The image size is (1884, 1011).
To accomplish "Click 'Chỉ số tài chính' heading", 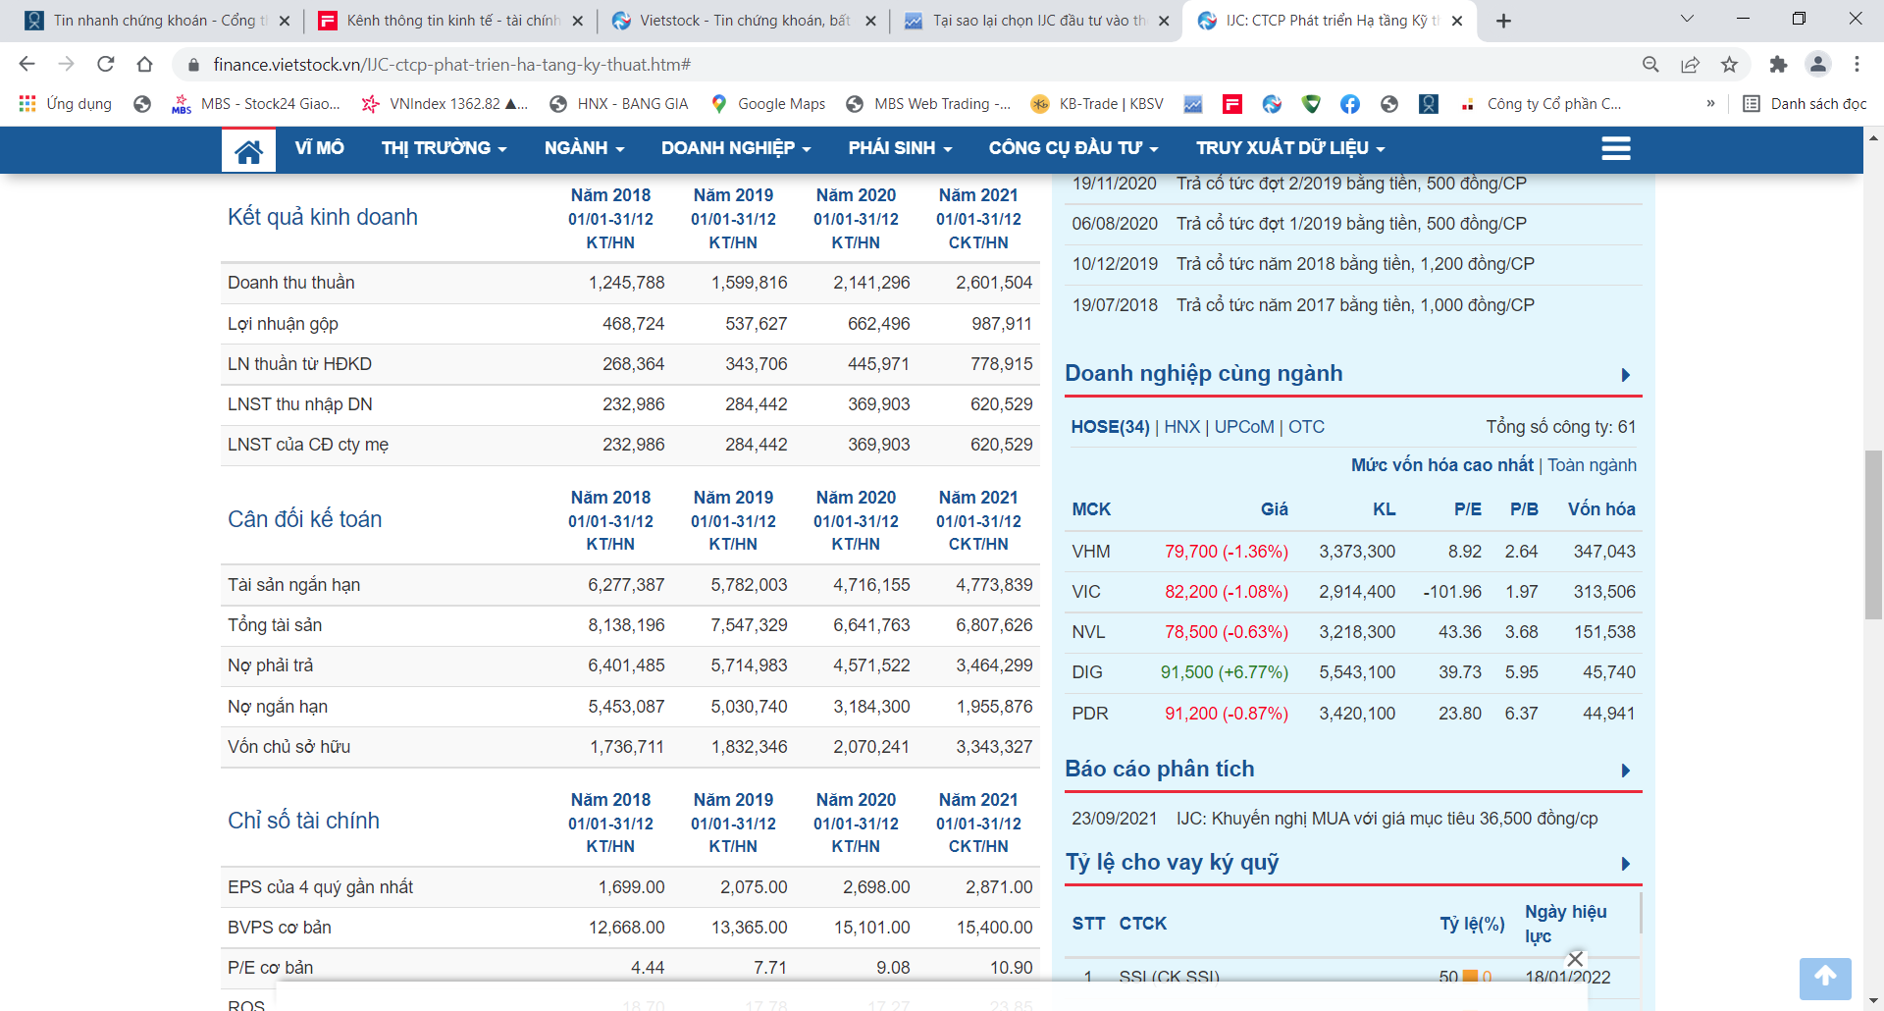I will tap(303, 821).
